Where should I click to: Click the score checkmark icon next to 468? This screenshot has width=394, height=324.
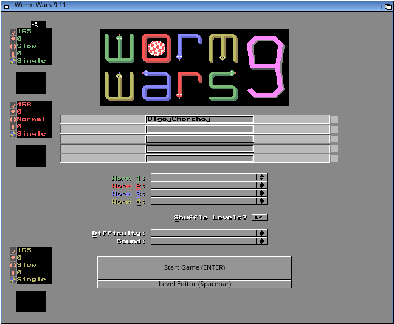click(x=13, y=105)
